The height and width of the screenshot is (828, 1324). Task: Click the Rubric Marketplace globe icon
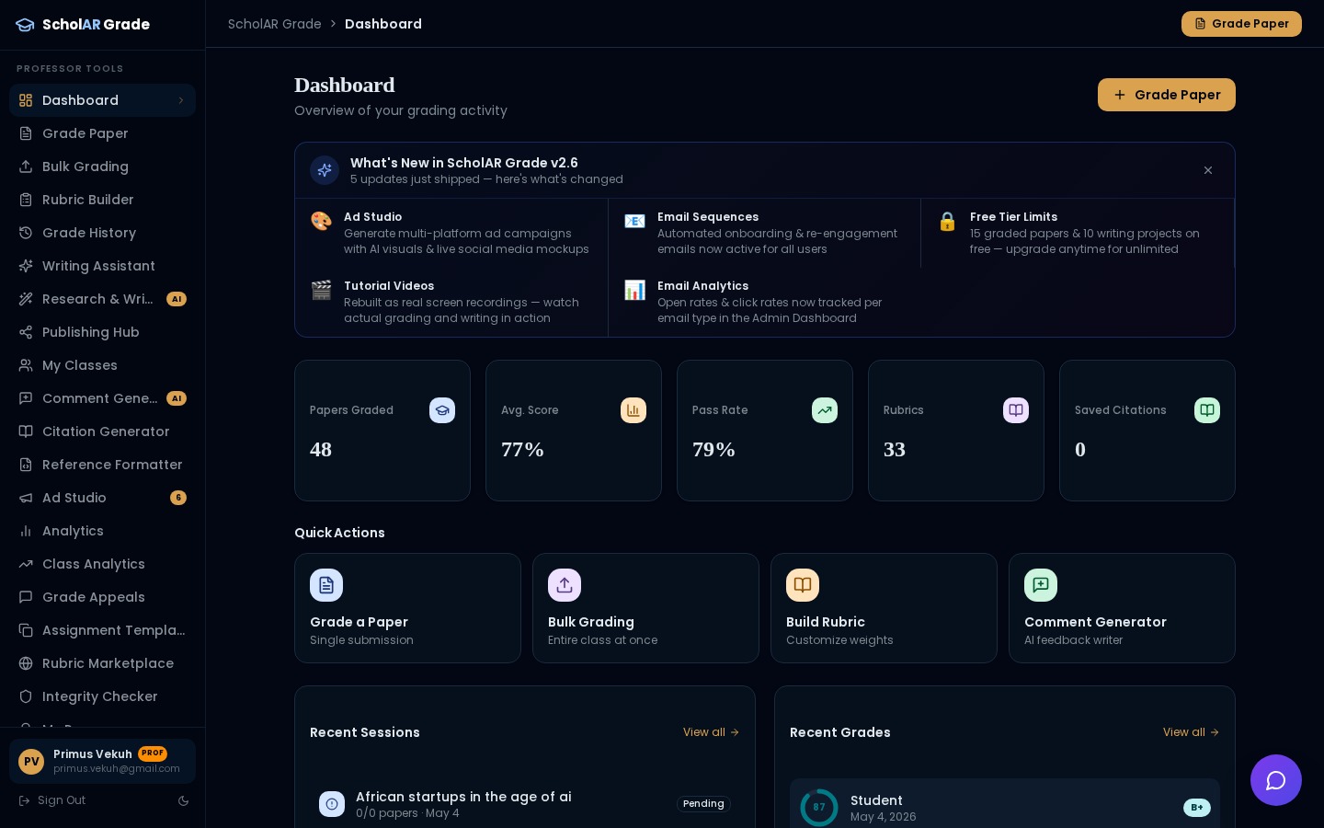pos(26,663)
